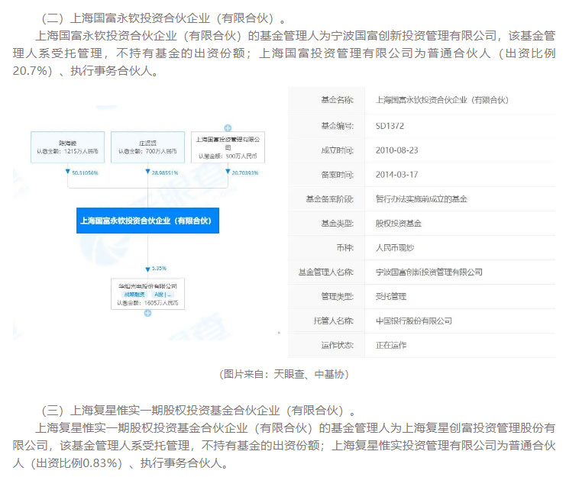Click custodian 中国银行股份有限公司 in the table

[415, 321]
